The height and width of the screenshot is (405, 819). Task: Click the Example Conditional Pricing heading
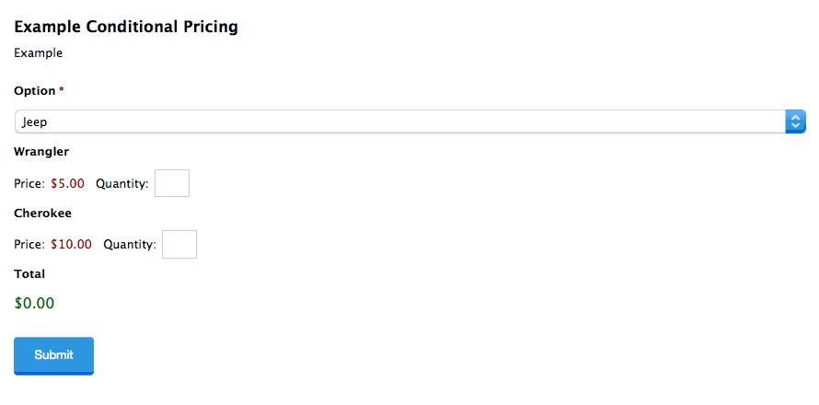click(126, 27)
